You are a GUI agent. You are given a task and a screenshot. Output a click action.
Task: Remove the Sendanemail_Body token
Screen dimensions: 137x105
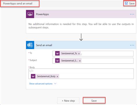(58, 77)
